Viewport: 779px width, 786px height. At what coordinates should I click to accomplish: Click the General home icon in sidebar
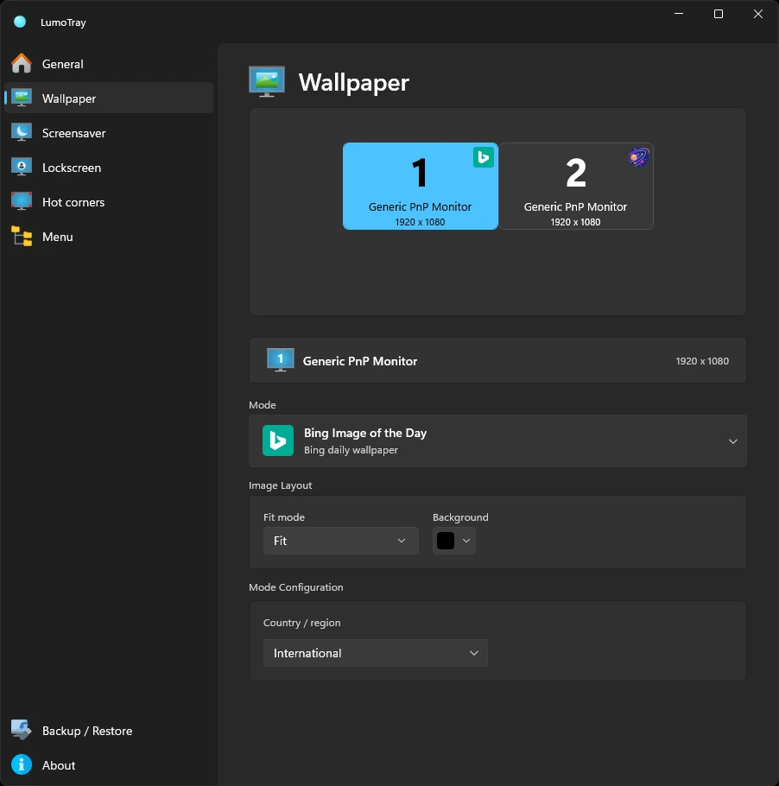tap(22, 64)
